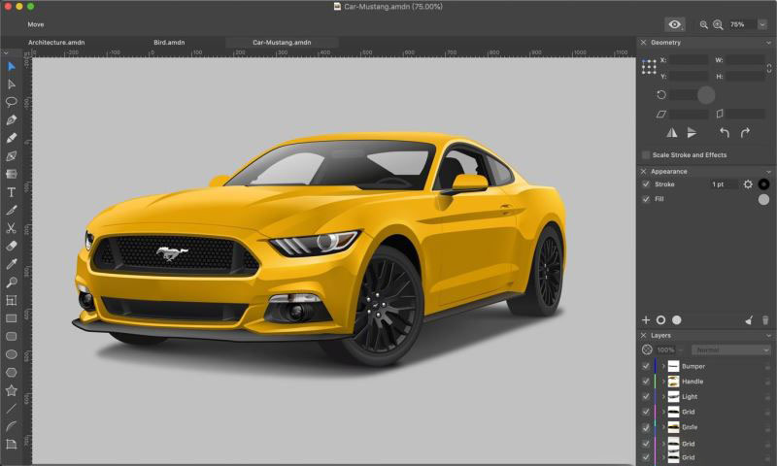Screen dimensions: 777x466
Task: Collapse the Layers panel chevron
Action: tap(768, 335)
